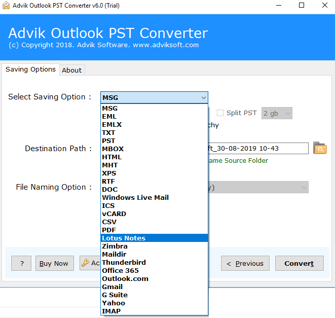Choose CSV in the saving list

pyautogui.click(x=154, y=222)
